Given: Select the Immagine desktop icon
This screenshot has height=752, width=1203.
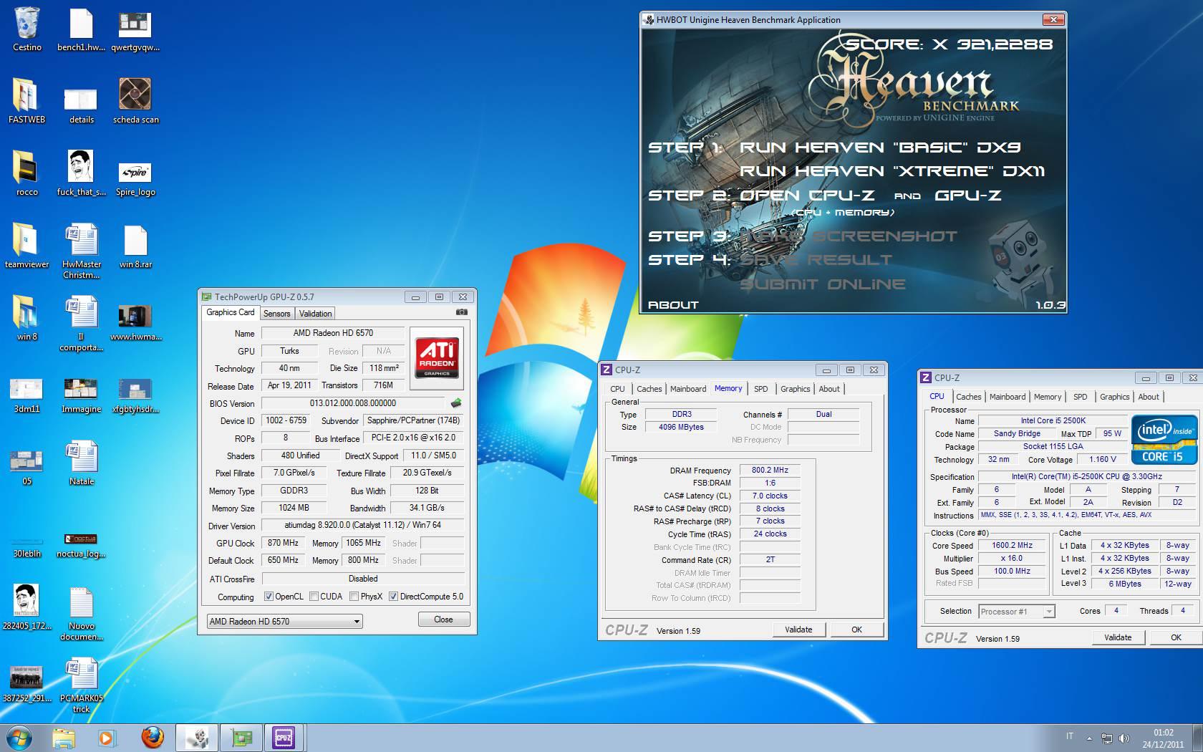Looking at the screenshot, I should coord(81,395).
